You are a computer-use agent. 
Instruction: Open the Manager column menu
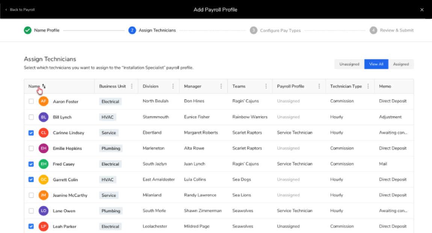click(x=221, y=86)
